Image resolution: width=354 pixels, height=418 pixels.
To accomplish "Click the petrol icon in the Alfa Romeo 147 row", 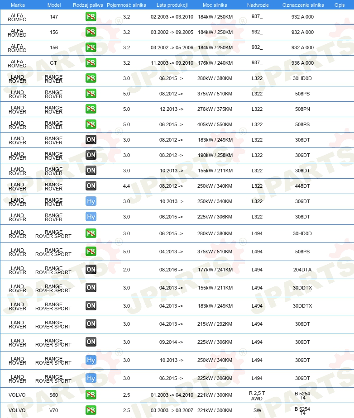I will pyautogui.click(x=91, y=17).
